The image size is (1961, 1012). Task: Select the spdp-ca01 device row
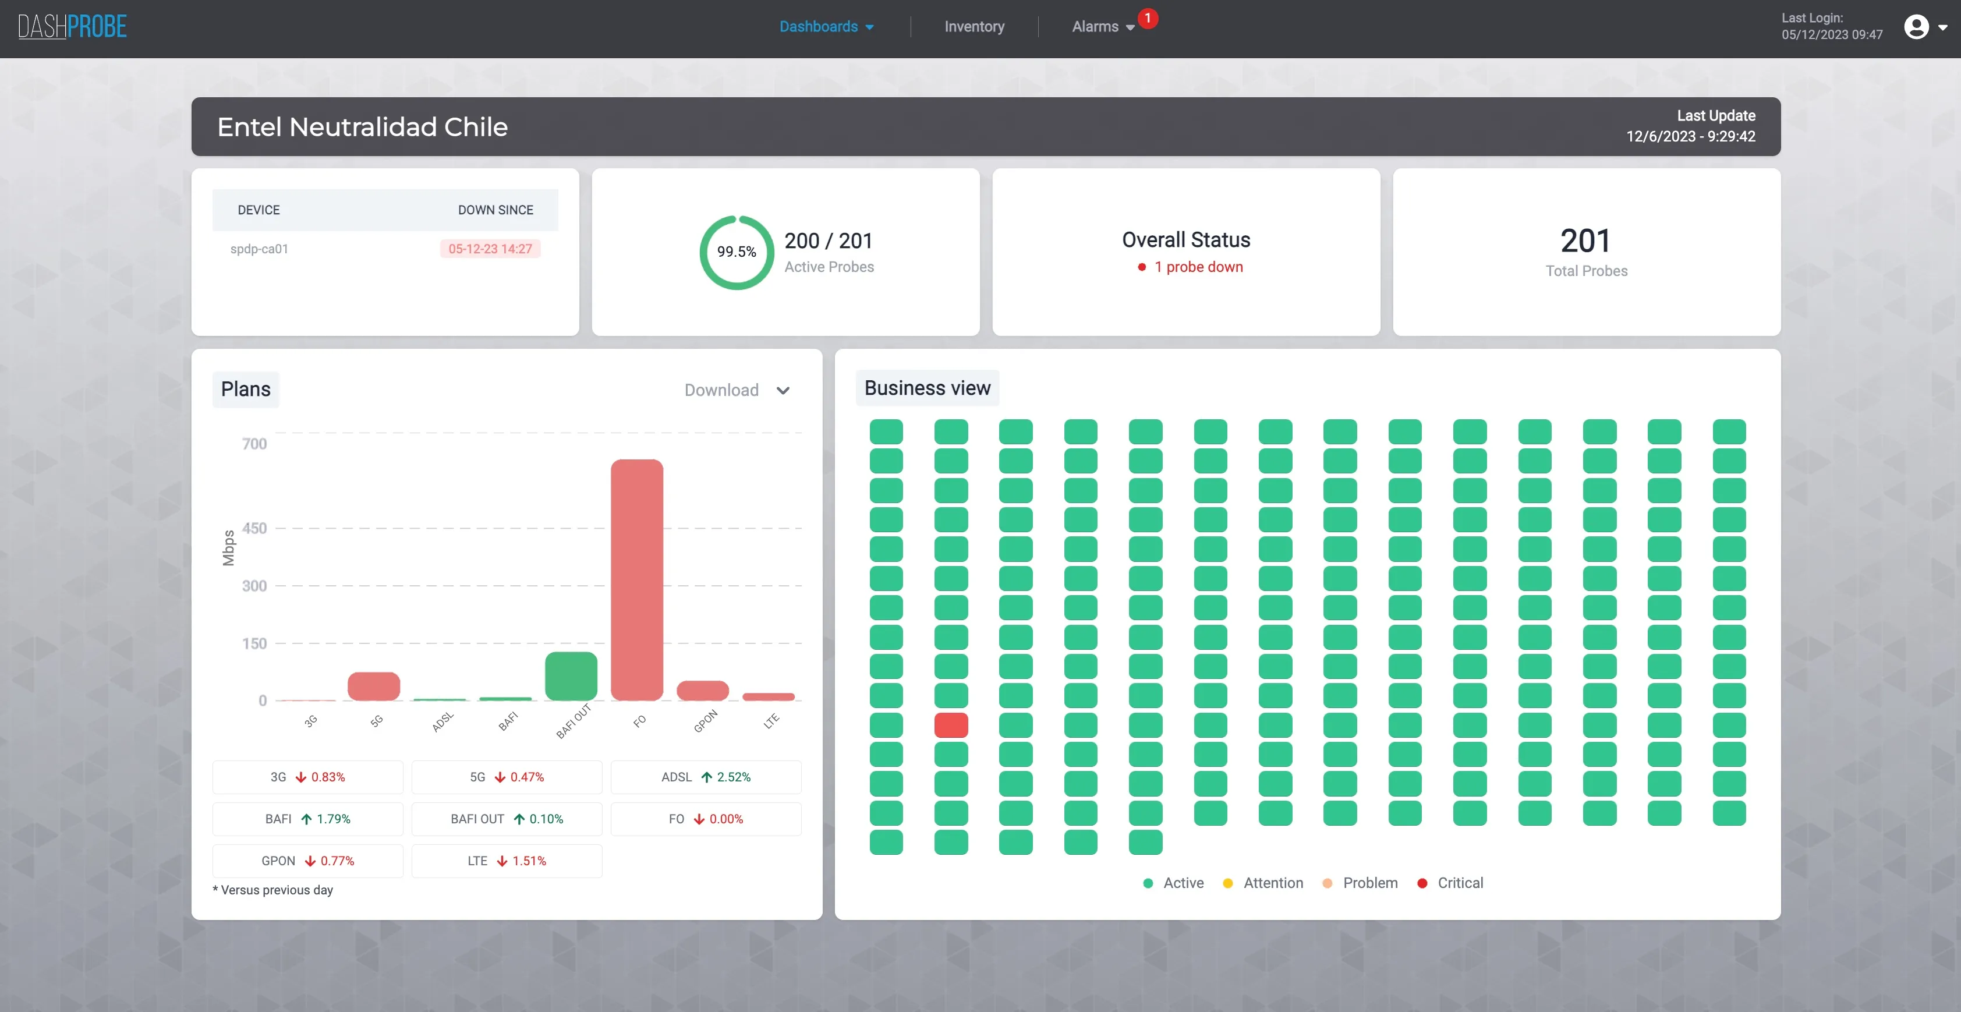[x=385, y=249]
